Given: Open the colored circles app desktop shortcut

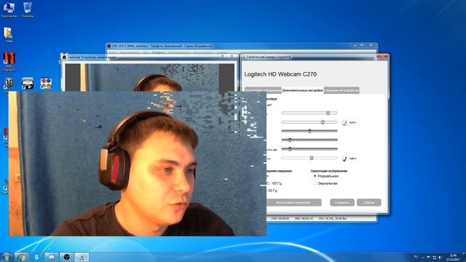Looking at the screenshot, I should 46,84.
